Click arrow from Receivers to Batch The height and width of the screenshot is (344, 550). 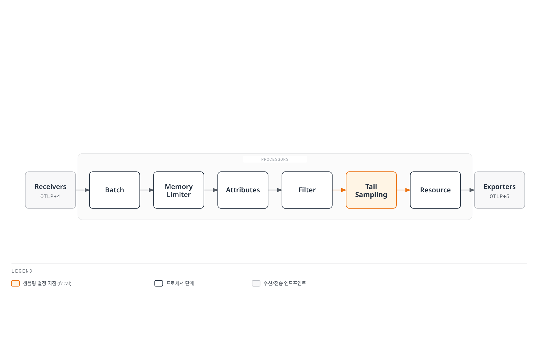tap(82, 190)
